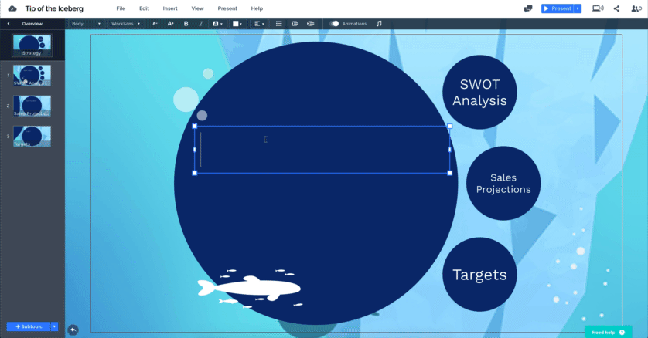Click the Subtopic add button
The height and width of the screenshot is (338, 648).
(x=29, y=326)
